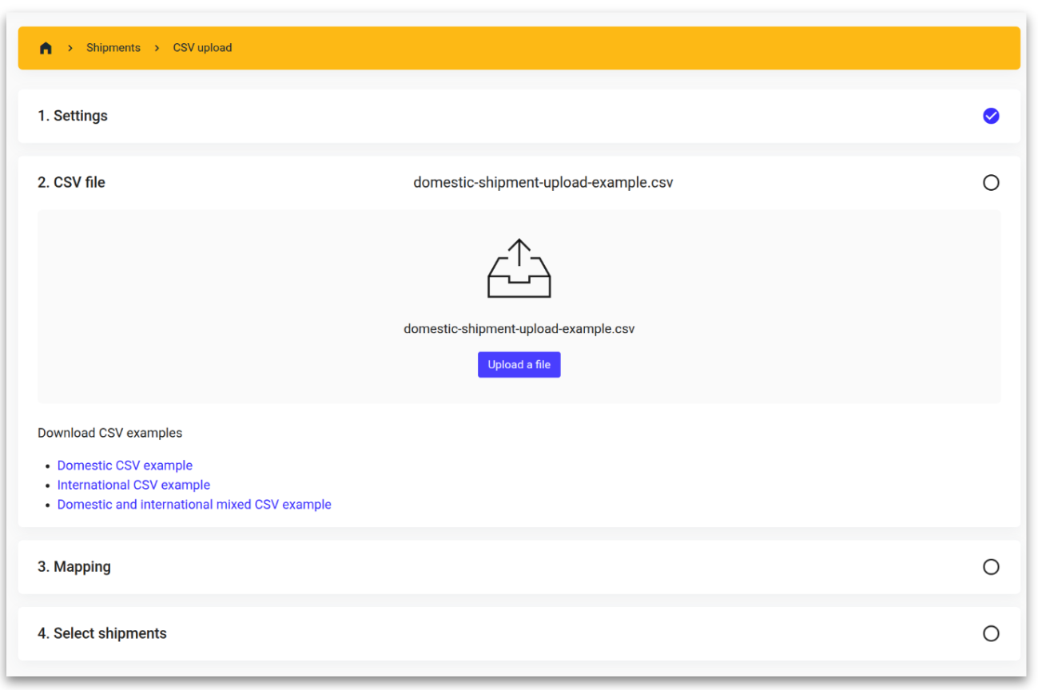Select the CSV file step circle
Viewport: 1038px width, 690px height.
click(991, 183)
